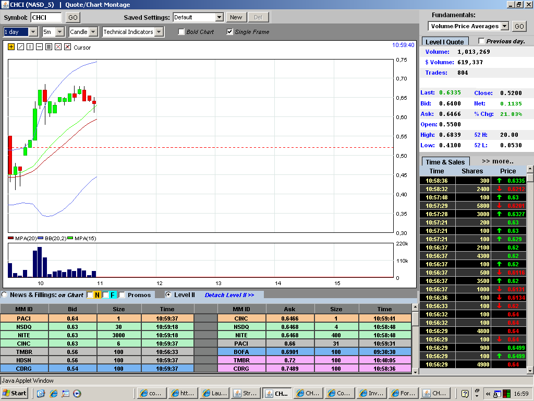
Task: Open the 5m interval dropdown
Action: 60,32
